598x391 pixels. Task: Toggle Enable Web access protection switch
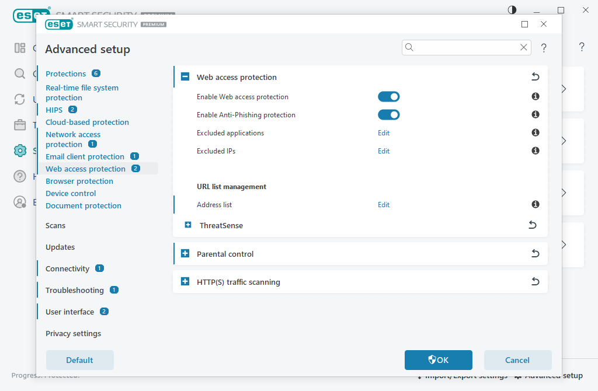(388, 97)
